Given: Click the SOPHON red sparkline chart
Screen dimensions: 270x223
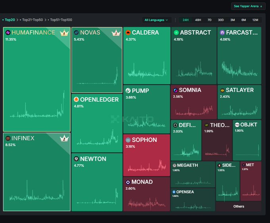Looking at the screenshot, I should 147,165.
